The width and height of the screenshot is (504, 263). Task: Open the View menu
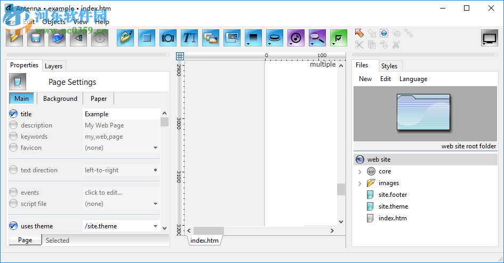tap(80, 22)
